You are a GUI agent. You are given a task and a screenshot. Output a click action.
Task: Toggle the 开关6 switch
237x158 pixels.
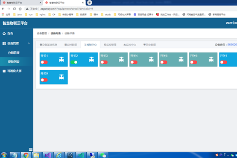click(194, 62)
